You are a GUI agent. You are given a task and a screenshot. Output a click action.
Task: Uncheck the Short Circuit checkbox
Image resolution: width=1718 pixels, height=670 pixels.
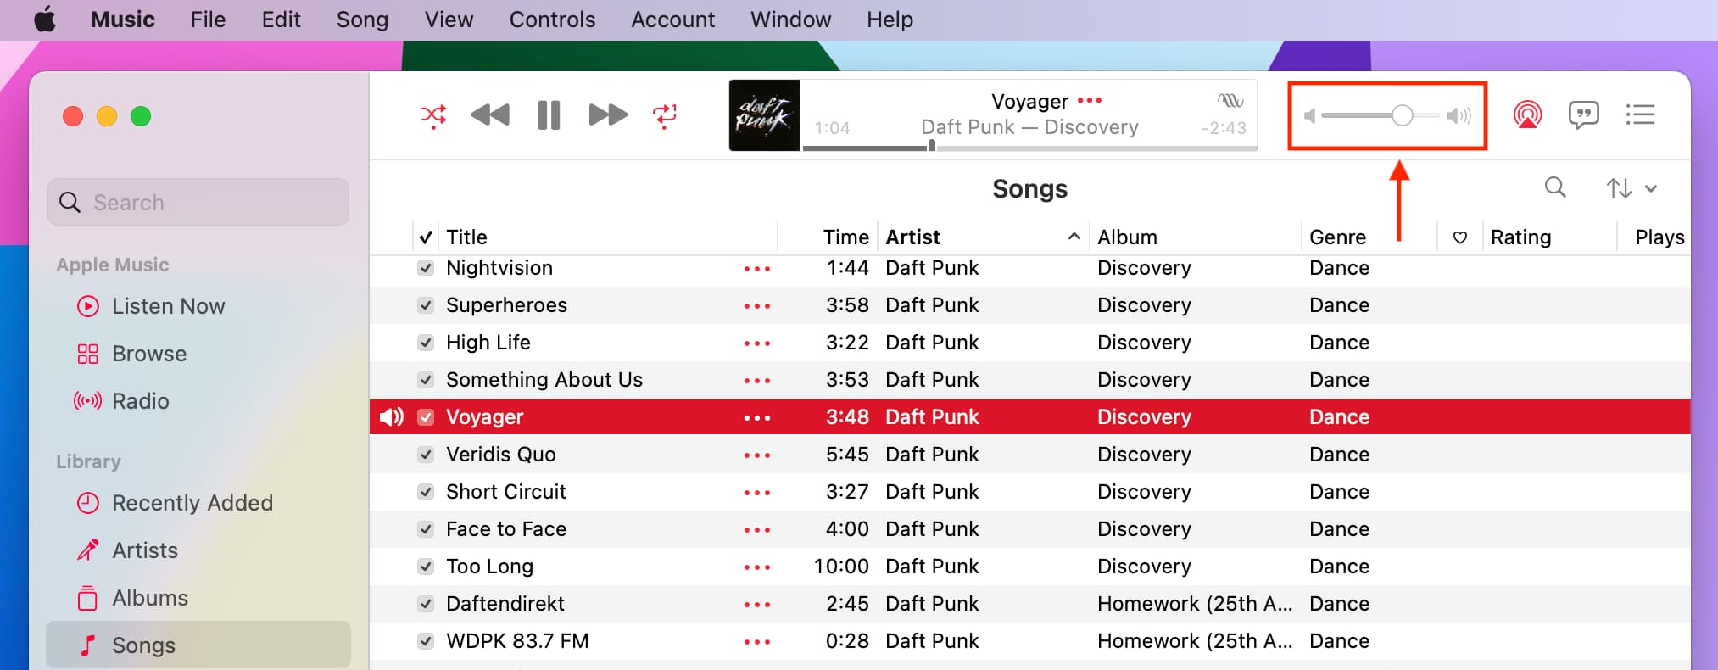[x=426, y=492]
